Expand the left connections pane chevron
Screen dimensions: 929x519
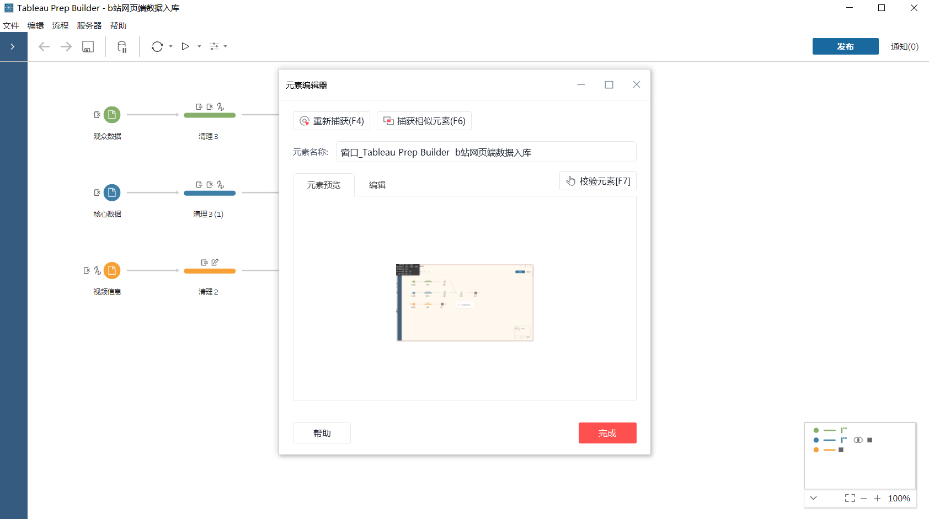[x=13, y=47]
